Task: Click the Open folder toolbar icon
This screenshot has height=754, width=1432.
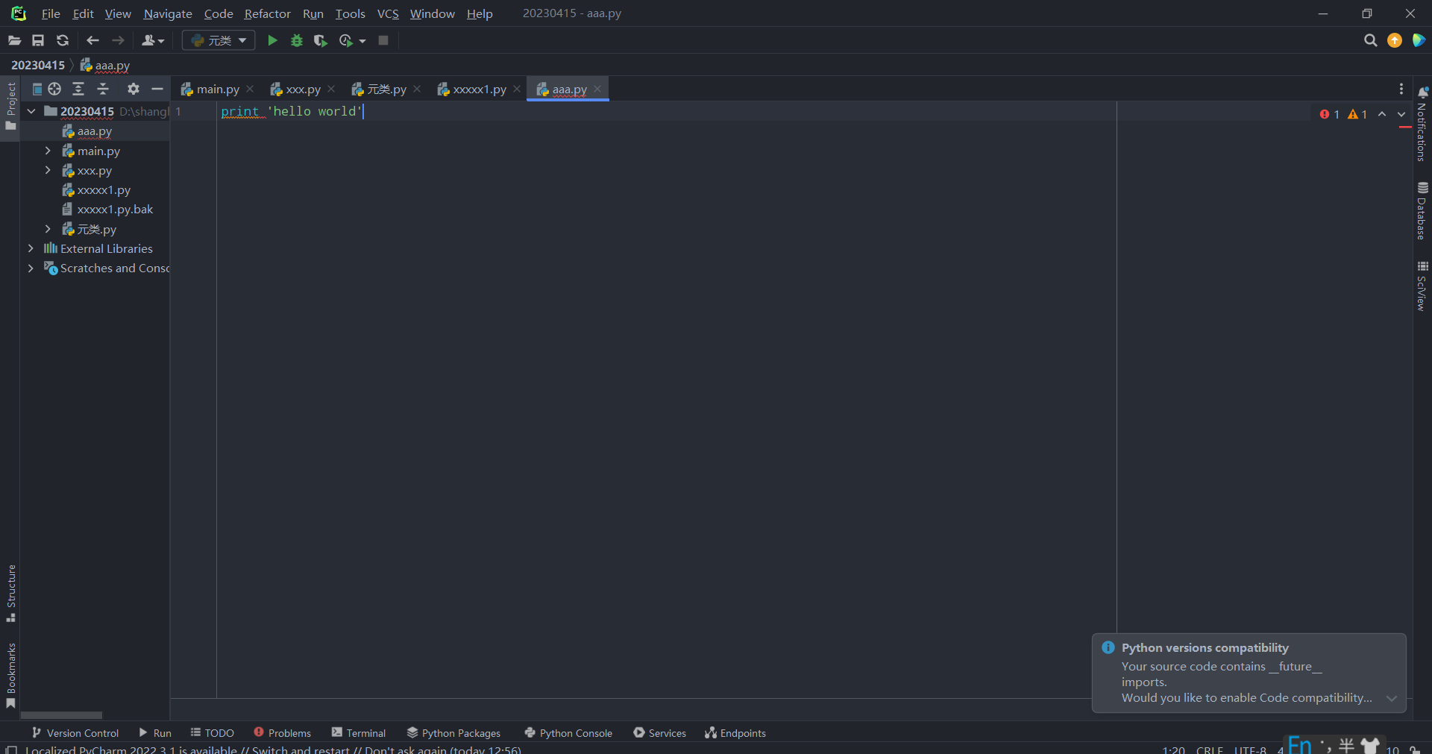Action: point(14,40)
